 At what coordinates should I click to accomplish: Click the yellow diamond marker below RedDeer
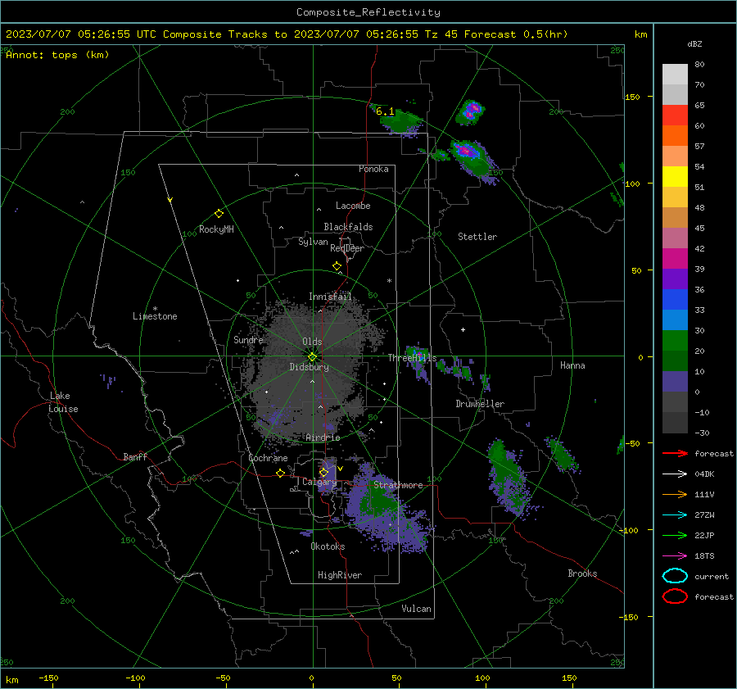[x=337, y=266]
